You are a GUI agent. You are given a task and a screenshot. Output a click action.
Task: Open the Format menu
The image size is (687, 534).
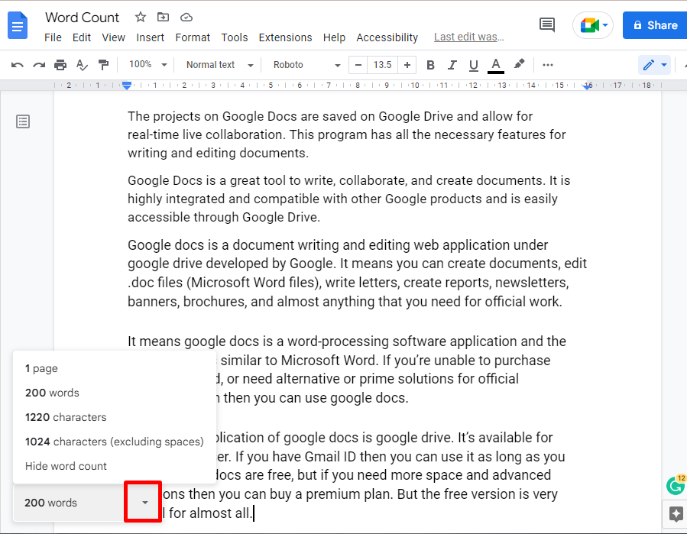pyautogui.click(x=193, y=37)
